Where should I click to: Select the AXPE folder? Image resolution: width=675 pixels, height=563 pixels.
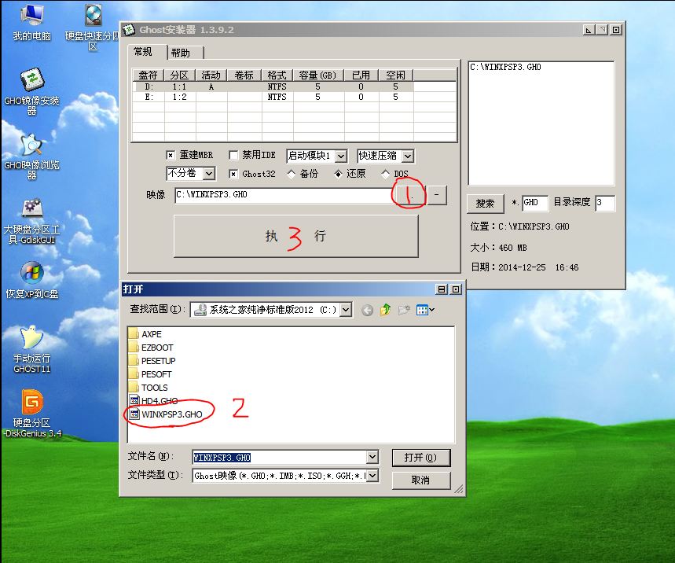tap(145, 334)
